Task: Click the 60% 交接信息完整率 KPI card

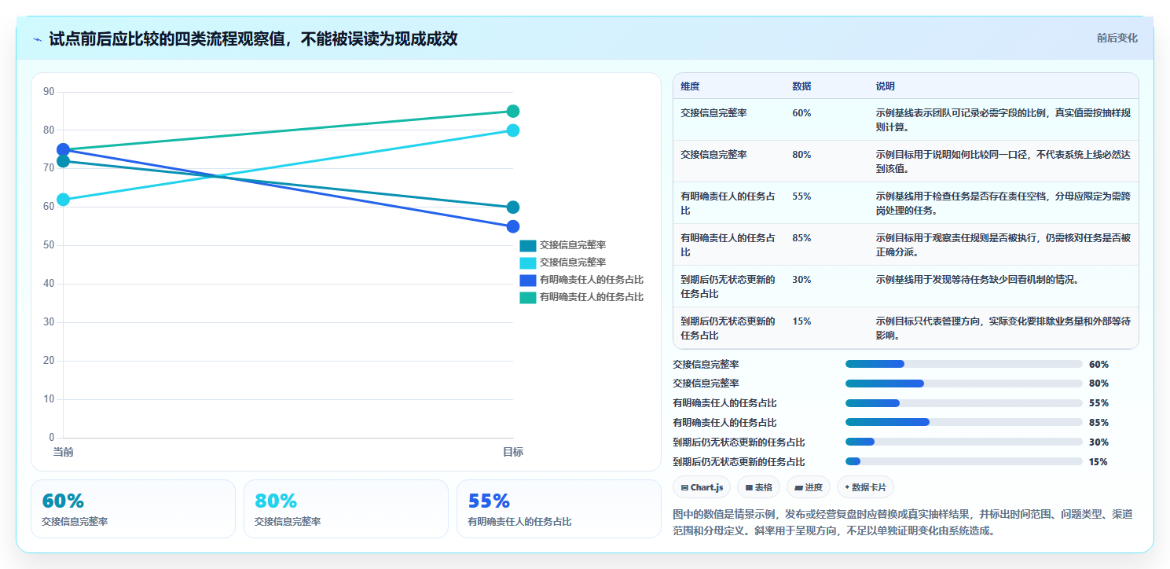Action: click(133, 508)
